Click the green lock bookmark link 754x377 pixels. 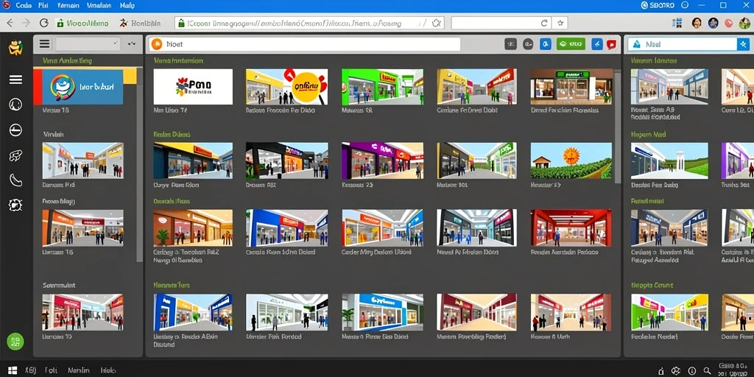point(82,23)
